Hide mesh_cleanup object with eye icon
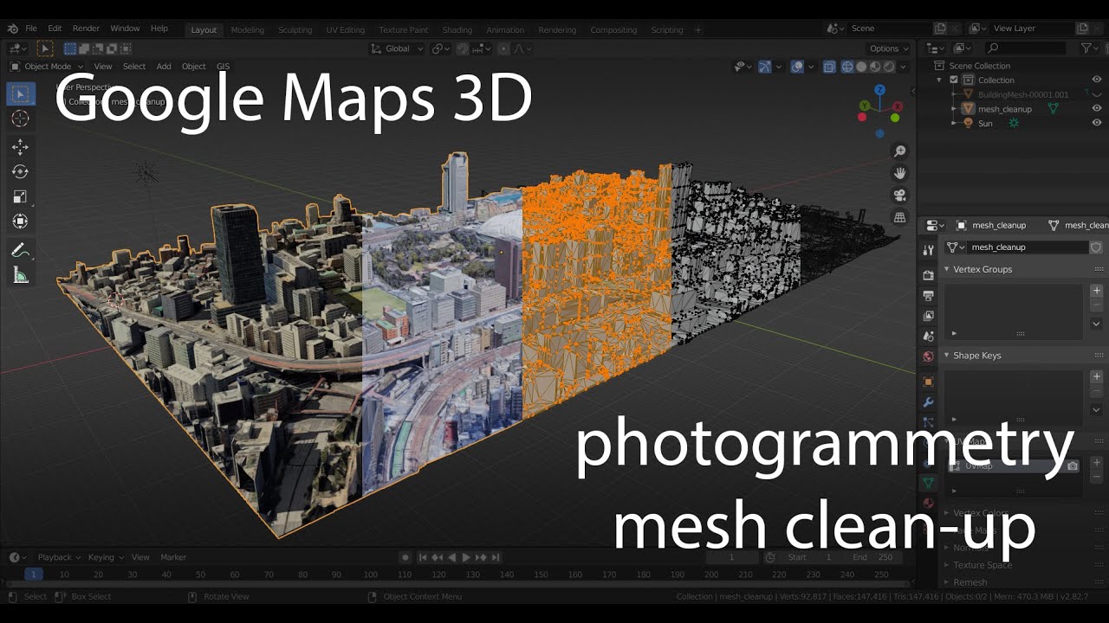This screenshot has width=1109, height=623. pyautogui.click(x=1096, y=109)
